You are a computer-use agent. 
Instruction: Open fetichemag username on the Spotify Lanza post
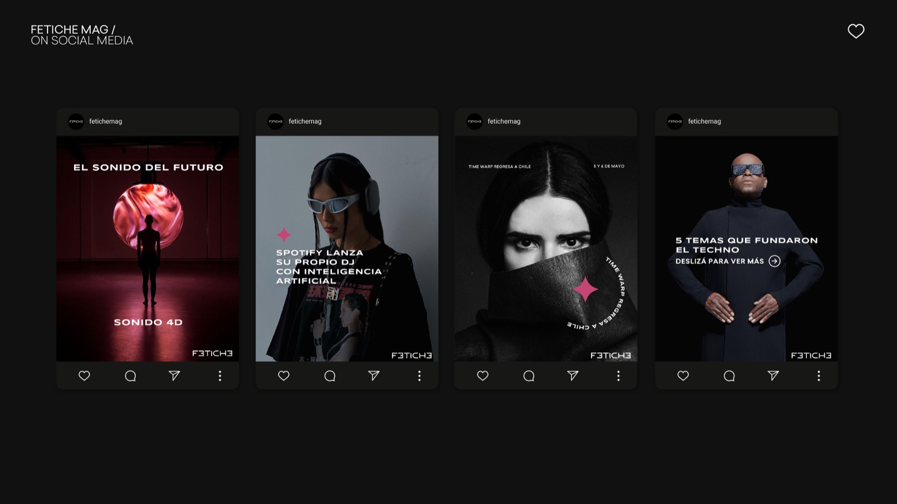click(305, 122)
